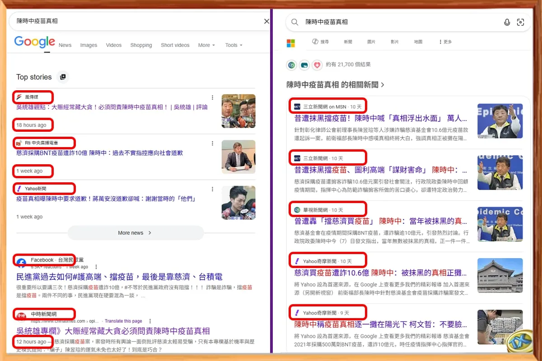The height and width of the screenshot is (361, 542).
Task: Click temple building thumbnail of Yahoo story
Action: [x=500, y=275]
